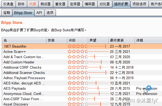162x106 pixels.
Task: Select Add & Track Custom Iss... row
Action: 82,57
